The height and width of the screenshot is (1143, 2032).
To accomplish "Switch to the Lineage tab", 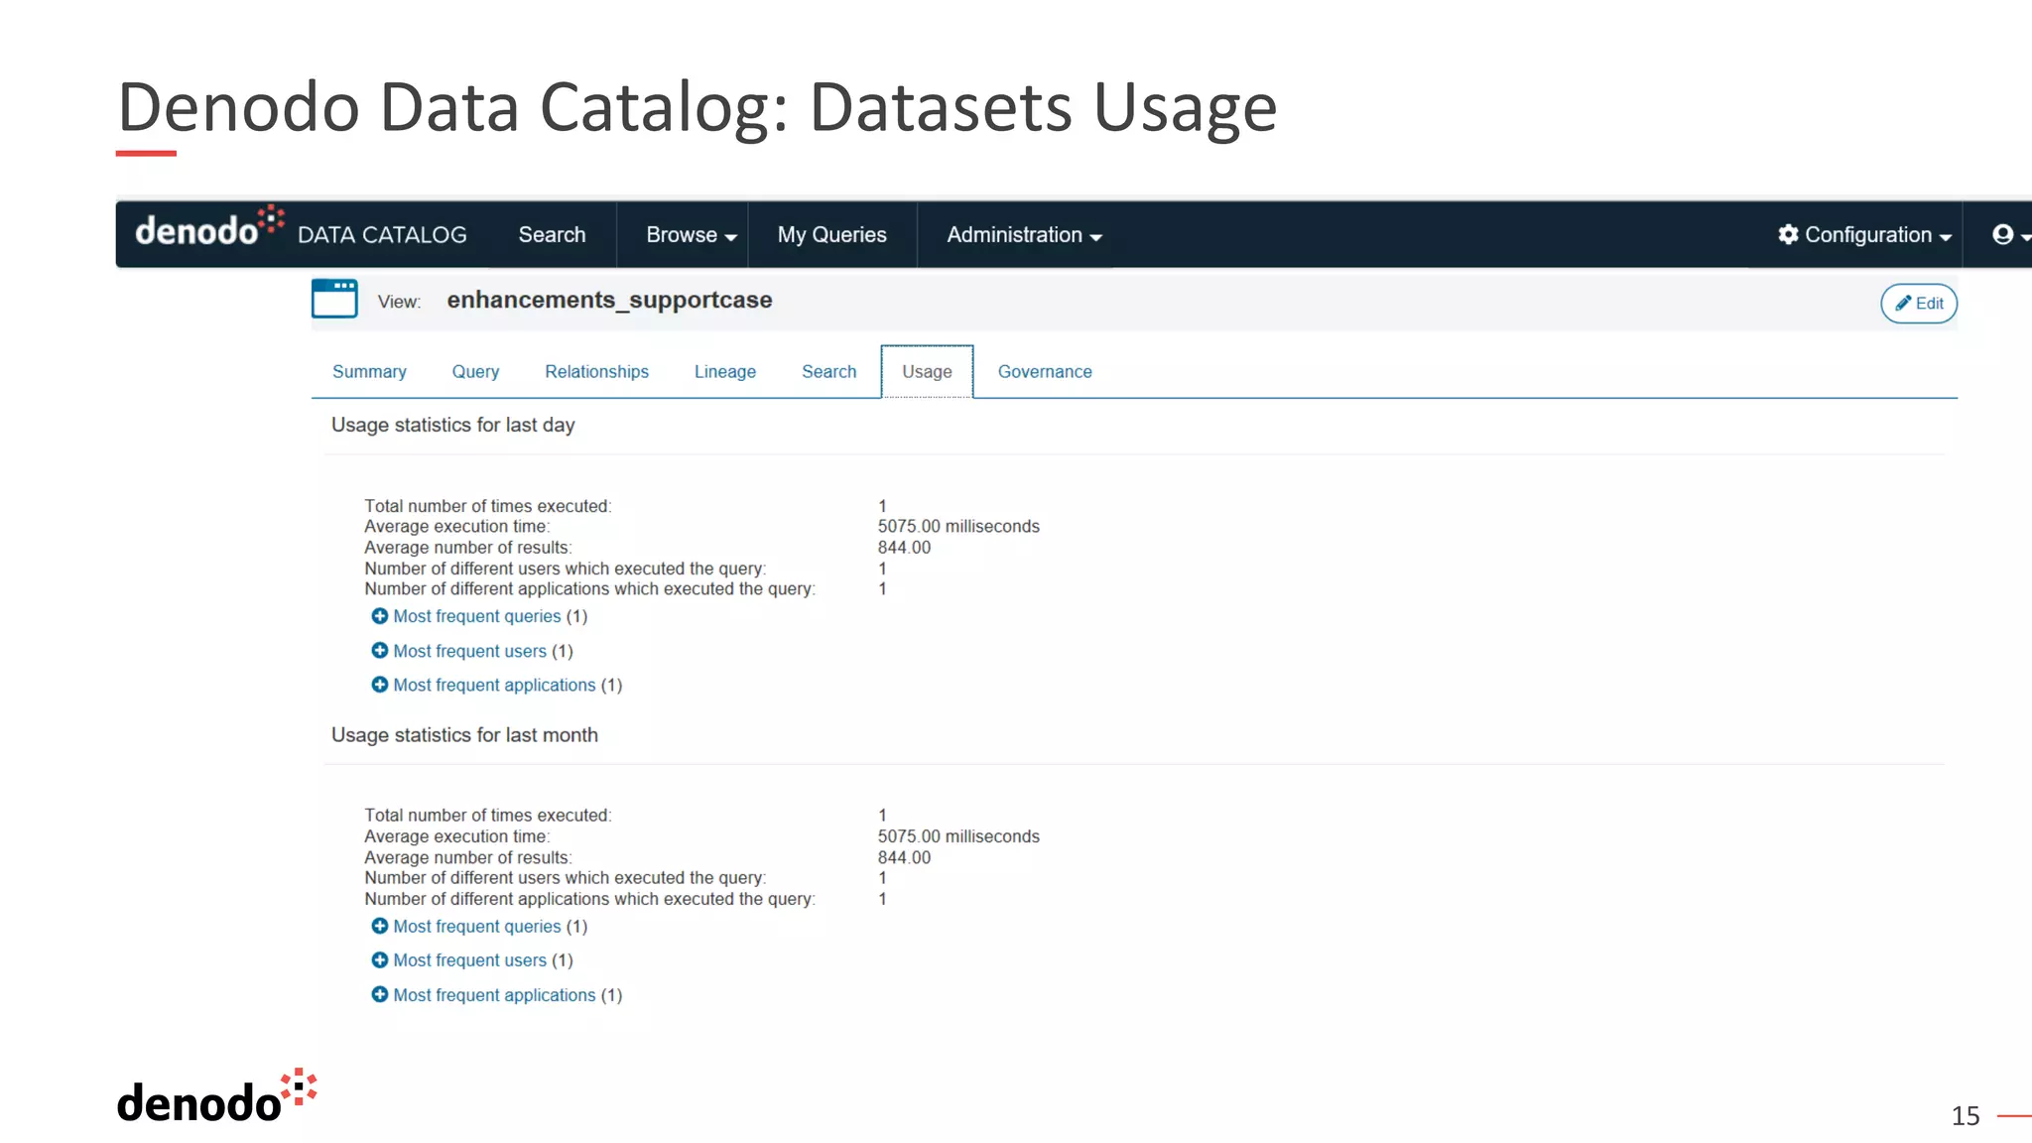I will [725, 372].
